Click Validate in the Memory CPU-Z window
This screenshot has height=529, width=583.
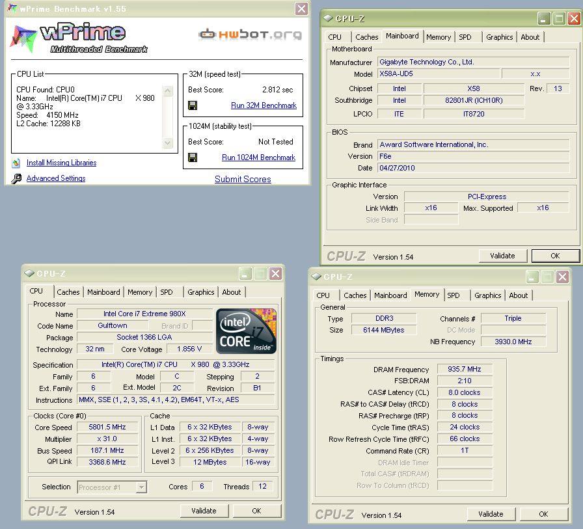491,514
